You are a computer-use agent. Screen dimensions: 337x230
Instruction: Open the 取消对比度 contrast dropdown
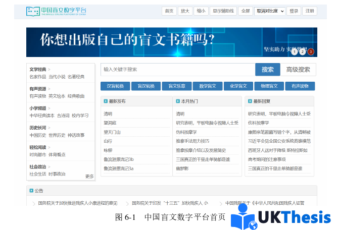coord(270,11)
